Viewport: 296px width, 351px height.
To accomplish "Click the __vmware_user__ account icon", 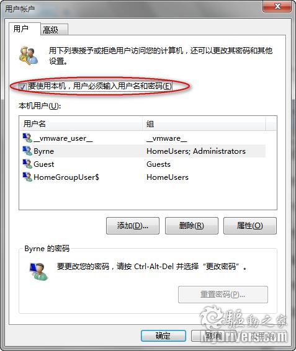I will (27, 138).
